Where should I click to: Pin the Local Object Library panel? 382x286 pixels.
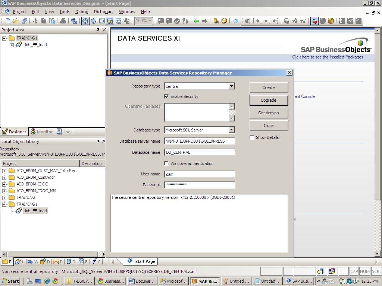point(98,141)
